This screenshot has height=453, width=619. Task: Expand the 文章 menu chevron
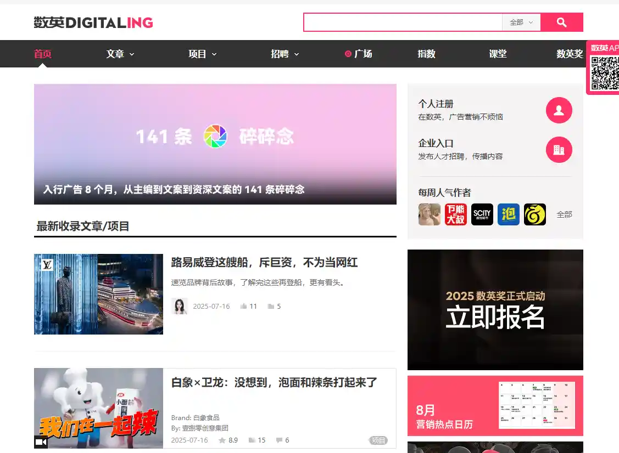point(132,54)
